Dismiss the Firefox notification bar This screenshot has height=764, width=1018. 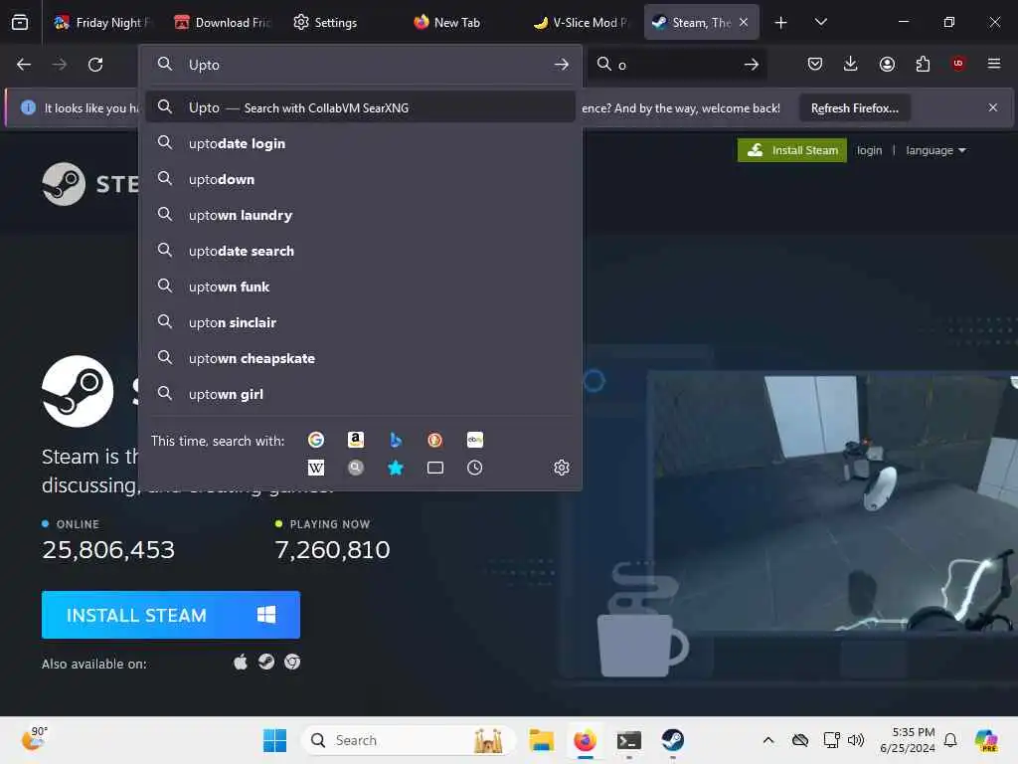(x=993, y=107)
